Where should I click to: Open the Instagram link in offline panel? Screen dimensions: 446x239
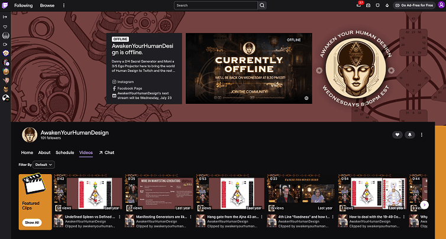(123, 82)
